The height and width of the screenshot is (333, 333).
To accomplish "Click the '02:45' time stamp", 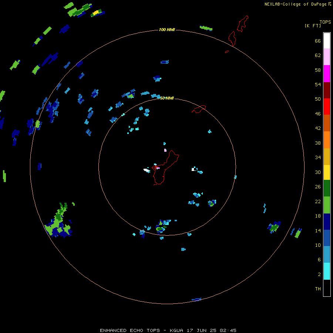I will point(228,330).
